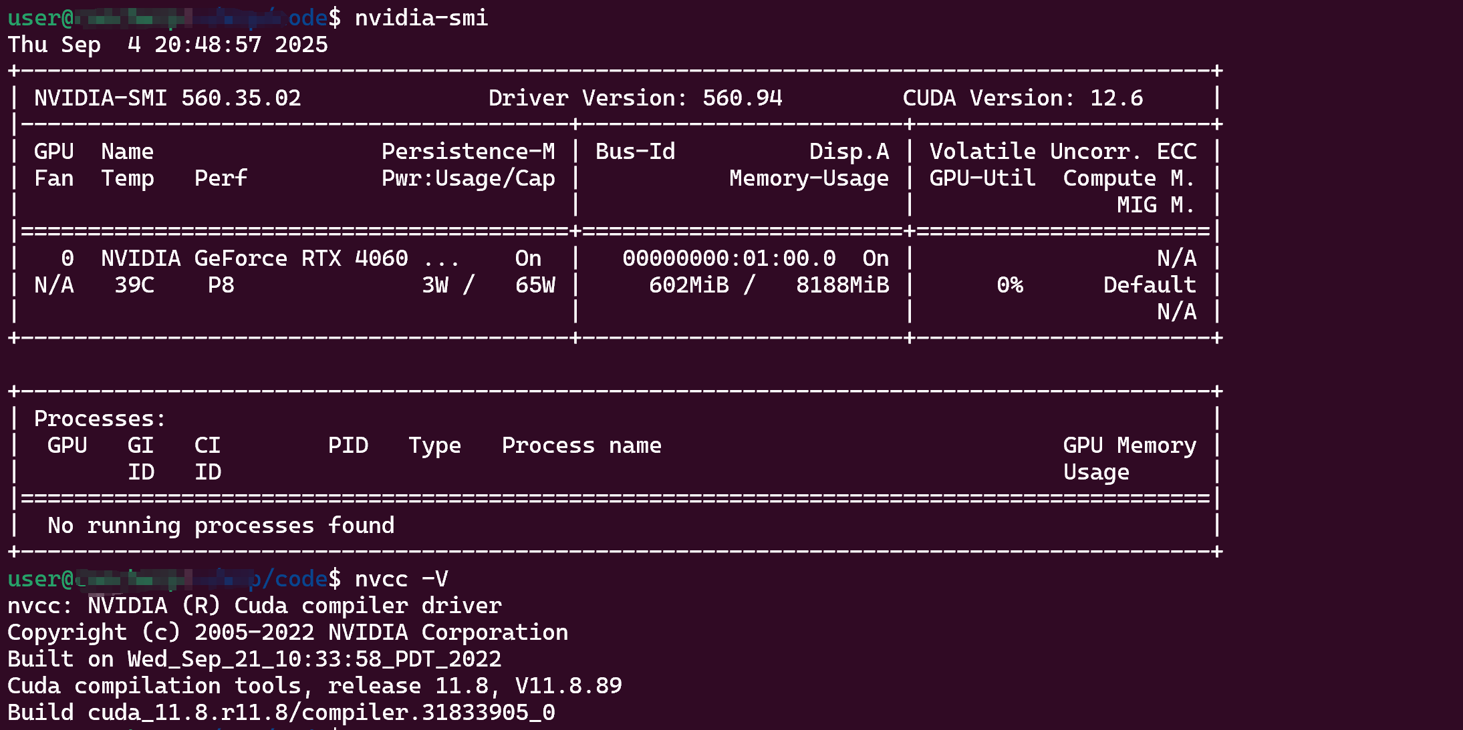Click the 'Copyright (c) 2005-2022 NVIDIA Corporation' line
Screen dimensions: 1463x730
(288, 632)
